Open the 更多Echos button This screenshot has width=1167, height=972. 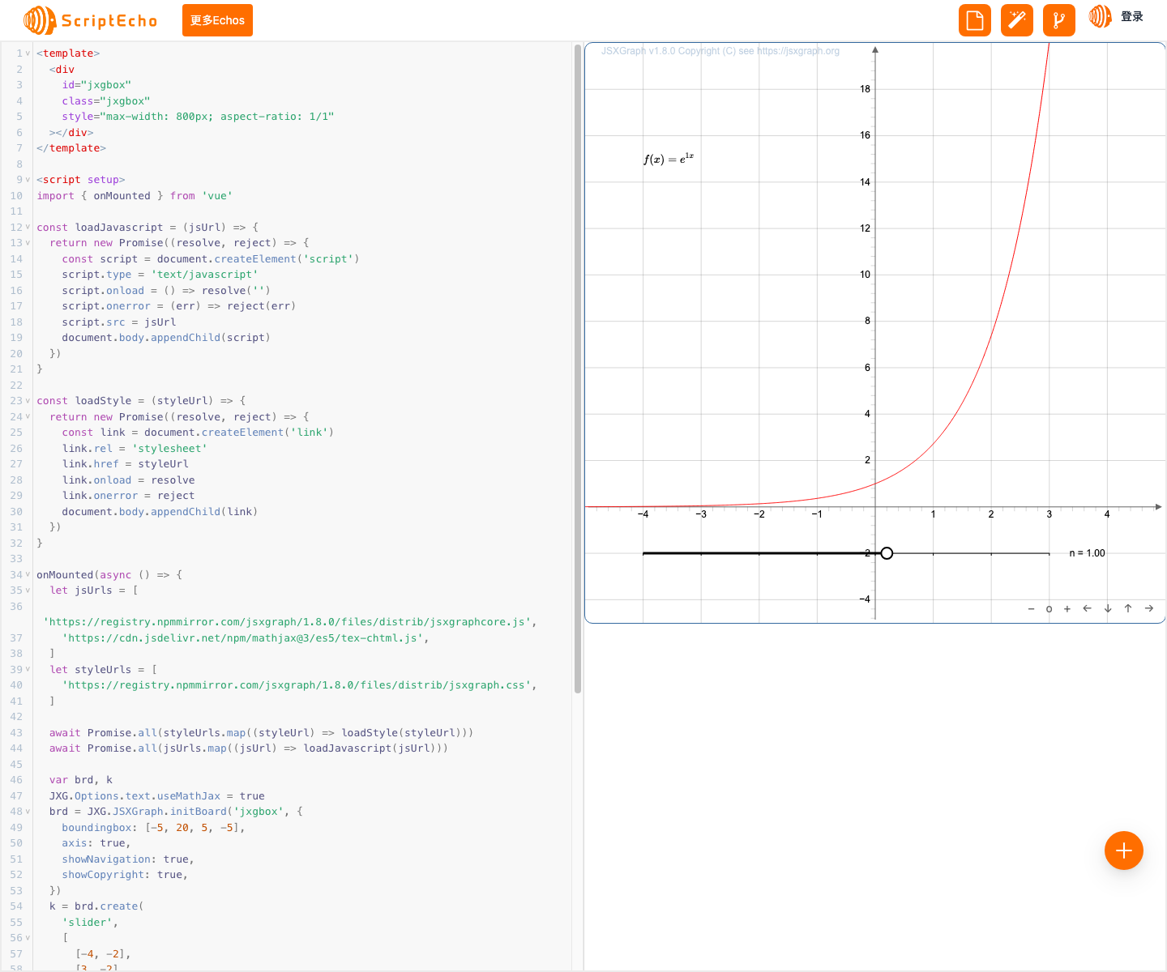pyautogui.click(x=217, y=20)
